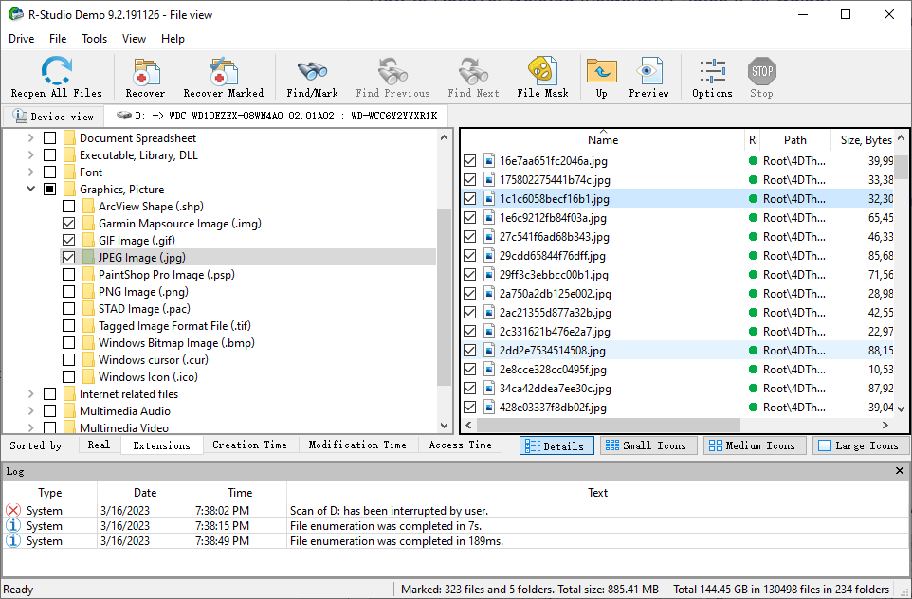Screen dimensions: 912x599
Task: Toggle the Graphics, Picture checkbox
Action: tap(50, 189)
